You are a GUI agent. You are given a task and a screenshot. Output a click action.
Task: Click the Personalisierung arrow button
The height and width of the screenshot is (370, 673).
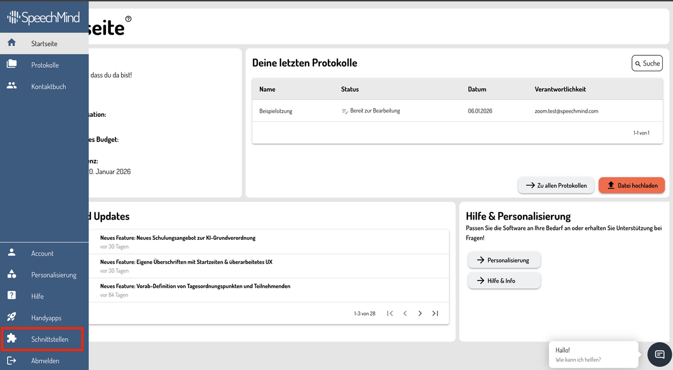504,260
